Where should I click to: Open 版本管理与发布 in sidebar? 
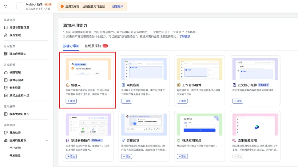coord(19,114)
